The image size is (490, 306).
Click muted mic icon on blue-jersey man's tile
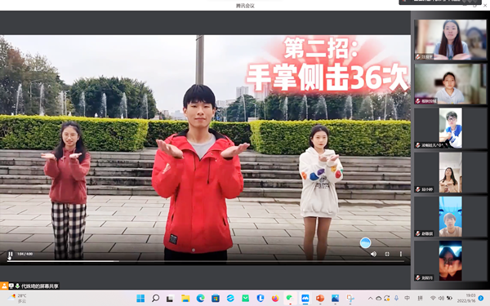[418, 145]
